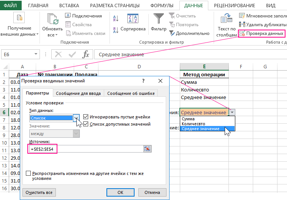
Task: Select column D header
Action: (x=139, y=66)
